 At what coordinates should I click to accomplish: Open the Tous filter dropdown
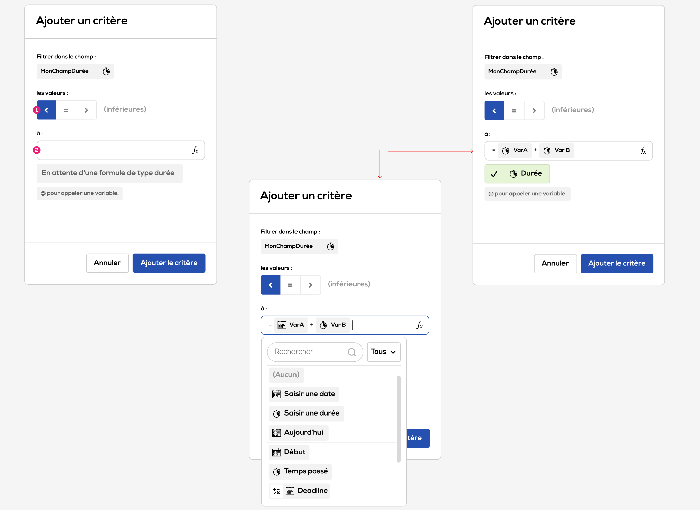[x=383, y=352]
